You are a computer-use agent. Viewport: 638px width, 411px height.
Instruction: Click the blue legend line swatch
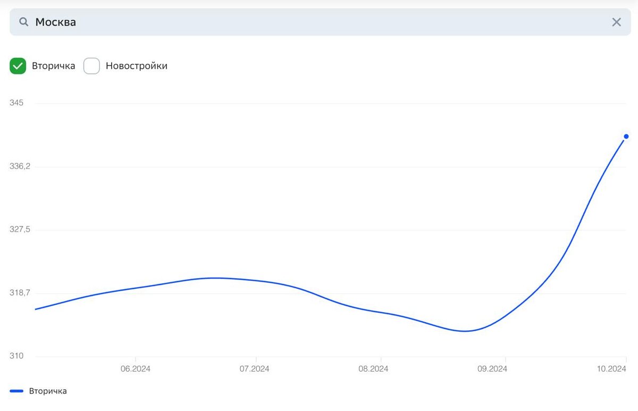click(16, 391)
